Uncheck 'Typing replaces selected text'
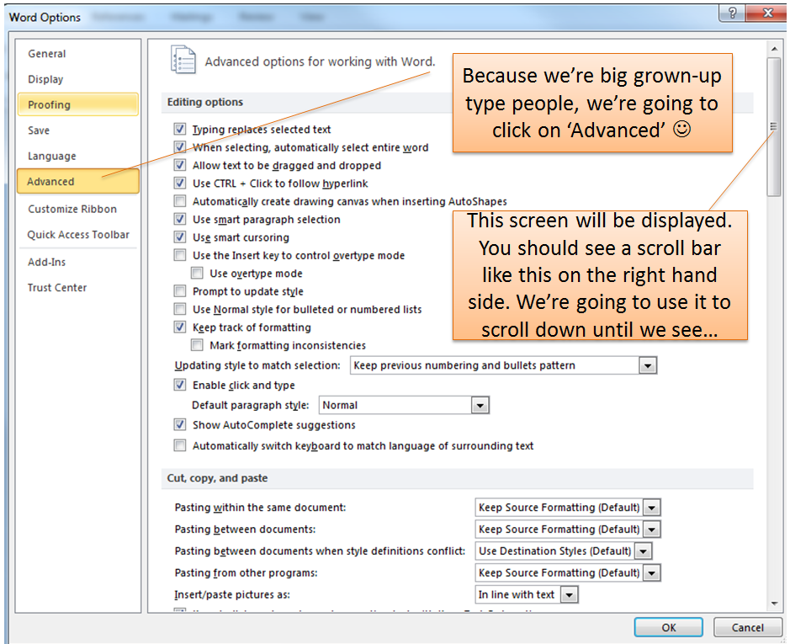Viewport: 790px width, 644px height. click(x=180, y=130)
